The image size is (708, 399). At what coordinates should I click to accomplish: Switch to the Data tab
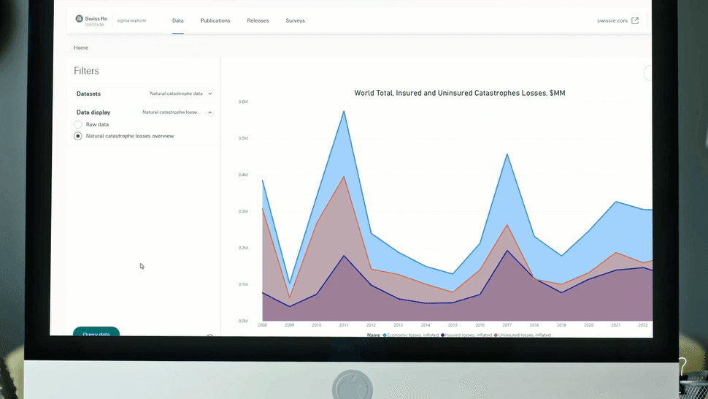pos(177,20)
